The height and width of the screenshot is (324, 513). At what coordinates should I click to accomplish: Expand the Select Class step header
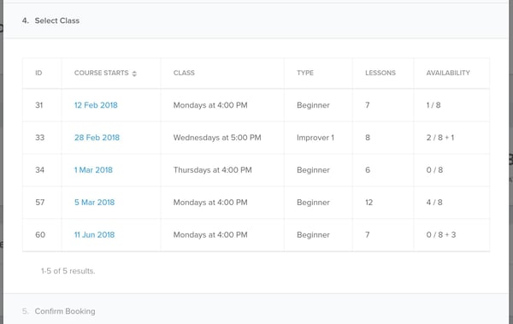click(x=256, y=21)
